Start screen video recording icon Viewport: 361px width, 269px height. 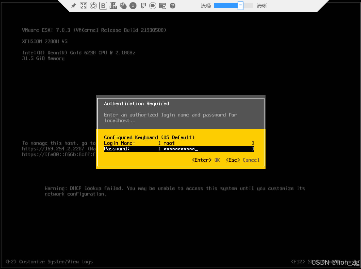point(153,6)
